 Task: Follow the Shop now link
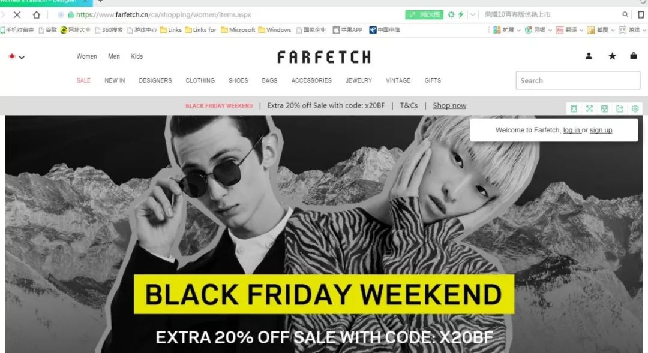tap(449, 105)
